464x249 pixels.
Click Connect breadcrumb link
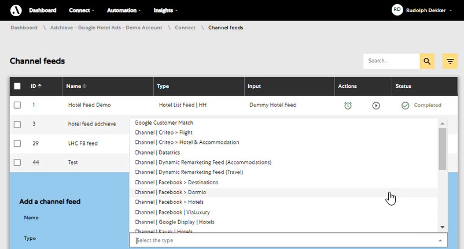tap(185, 28)
